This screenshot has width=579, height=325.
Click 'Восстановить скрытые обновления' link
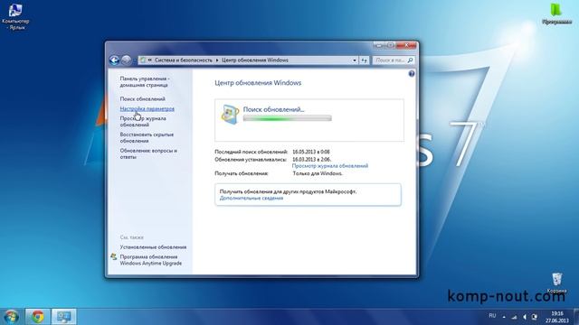tap(147, 138)
